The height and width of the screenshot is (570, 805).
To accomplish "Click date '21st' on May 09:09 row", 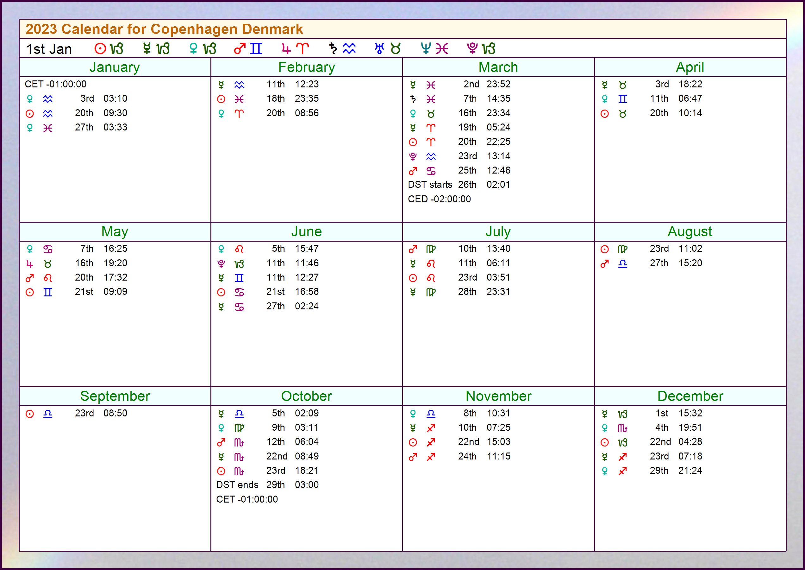I will (x=84, y=292).
